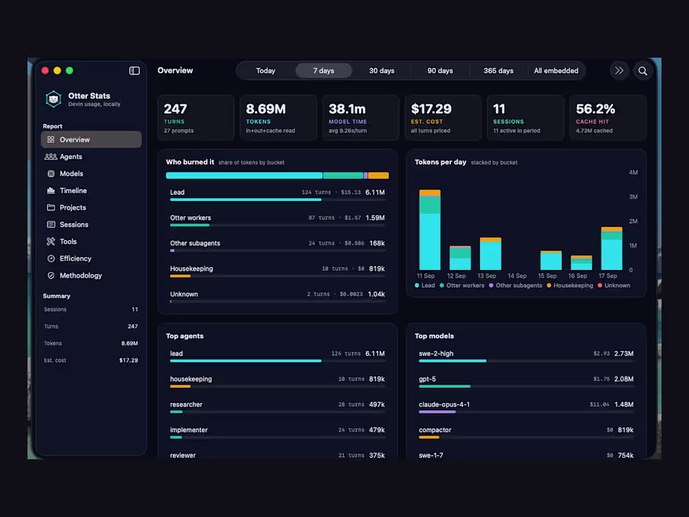This screenshot has width=689, height=517.
Task: Toggle the sidebar panel icon
Action: click(135, 71)
